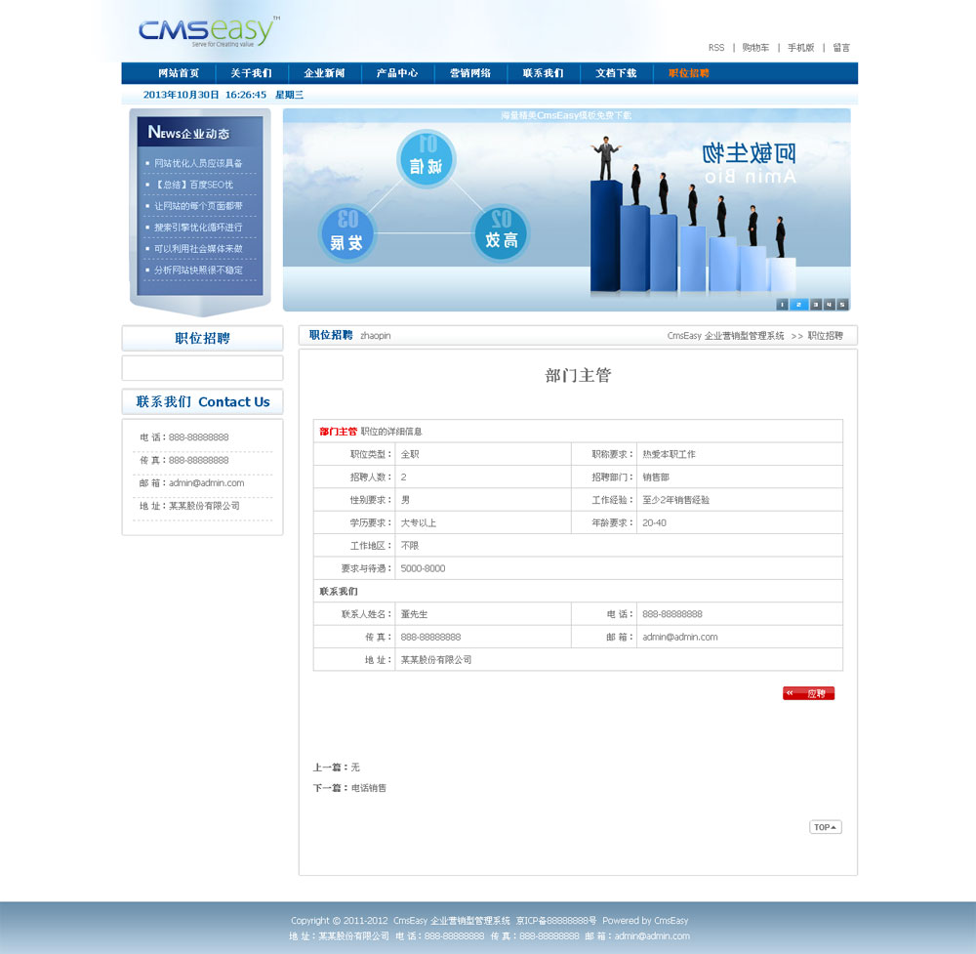This screenshot has width=976, height=954.
Task: Jump to banner slide 4
Action: click(x=829, y=305)
